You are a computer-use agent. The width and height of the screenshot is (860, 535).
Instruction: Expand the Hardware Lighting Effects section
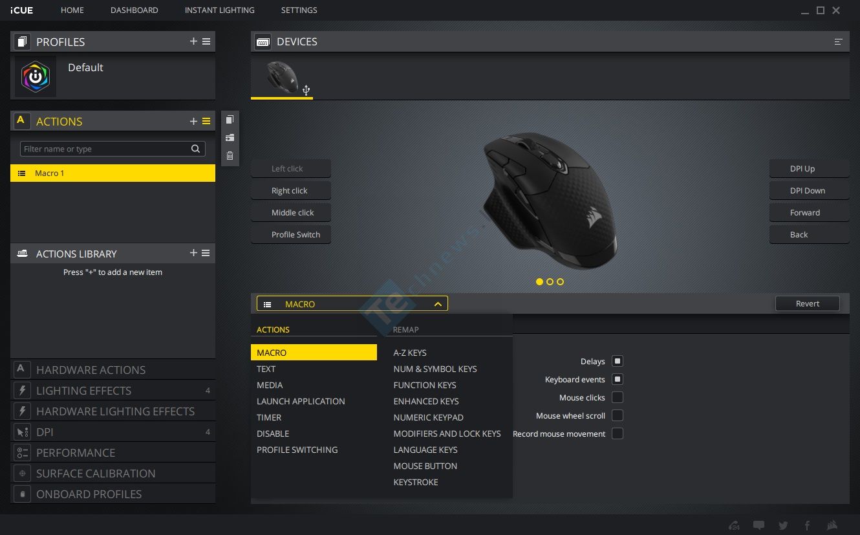(113, 411)
